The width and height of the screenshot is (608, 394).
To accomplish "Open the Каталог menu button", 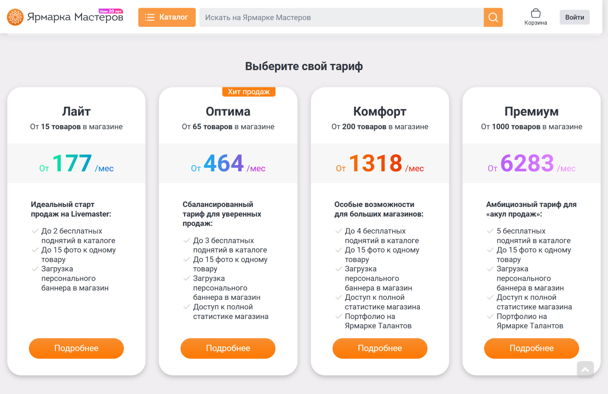I will pyautogui.click(x=167, y=17).
